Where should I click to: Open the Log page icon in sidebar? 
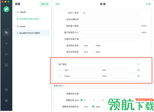[x=6, y=65]
